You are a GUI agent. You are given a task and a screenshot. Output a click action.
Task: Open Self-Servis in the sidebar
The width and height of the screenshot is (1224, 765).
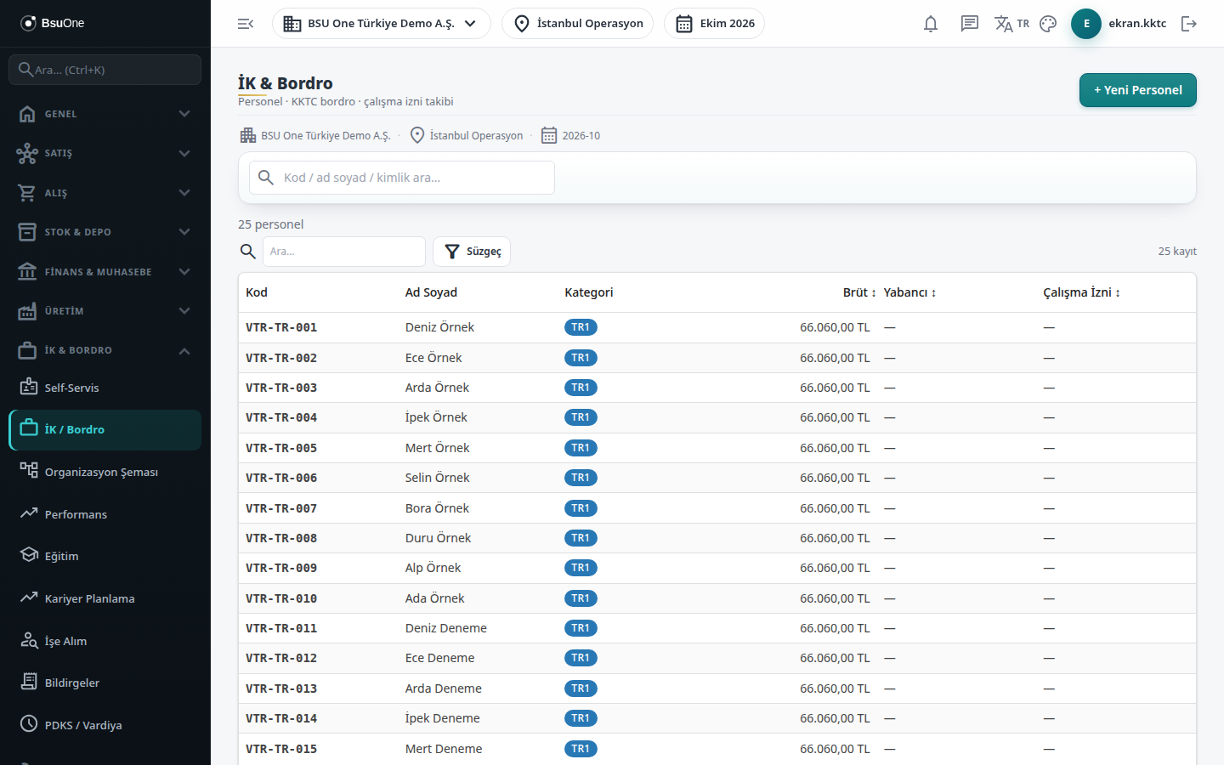(105, 388)
